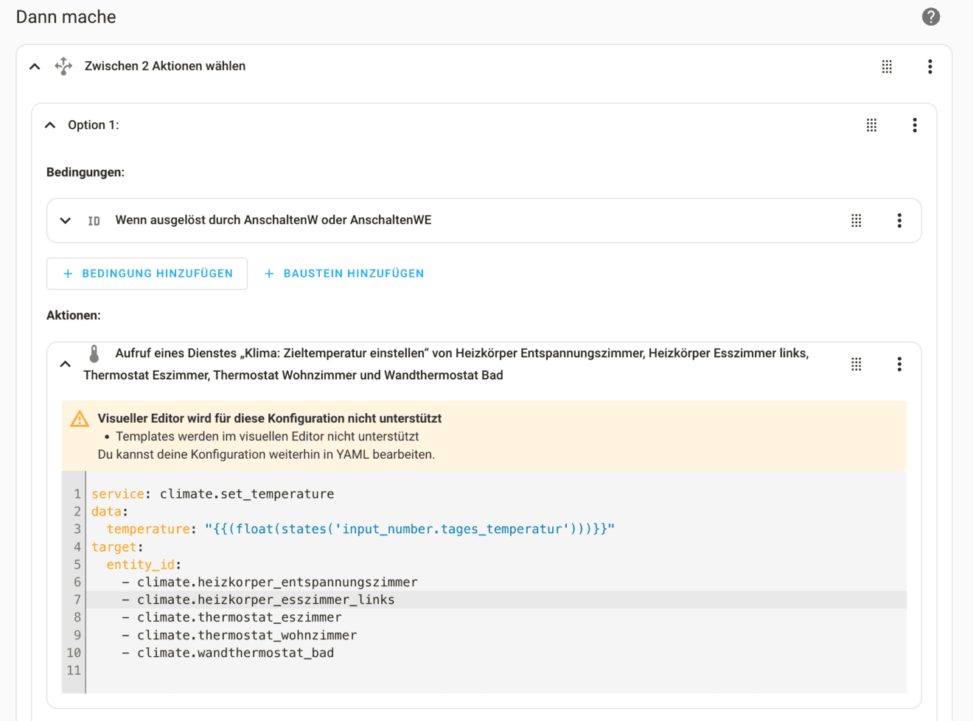Click the Bedingung hinzufügen button

pyautogui.click(x=147, y=274)
